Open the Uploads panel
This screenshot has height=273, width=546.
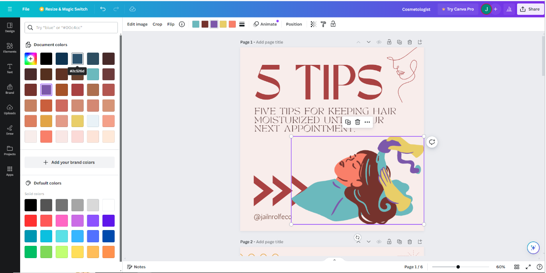point(10,110)
